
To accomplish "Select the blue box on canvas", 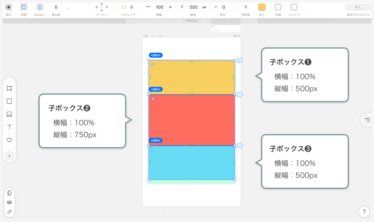I will click(192, 163).
